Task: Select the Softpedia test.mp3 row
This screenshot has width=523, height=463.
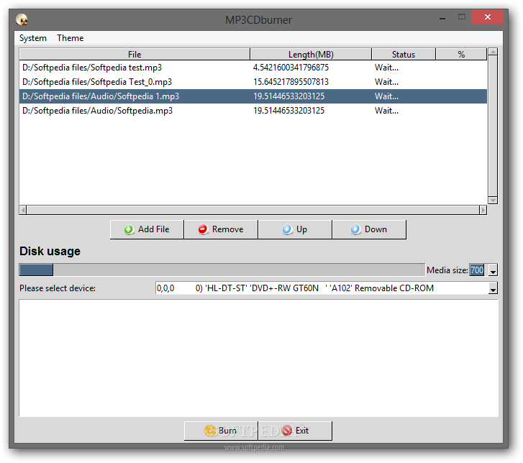Action: tap(253, 68)
